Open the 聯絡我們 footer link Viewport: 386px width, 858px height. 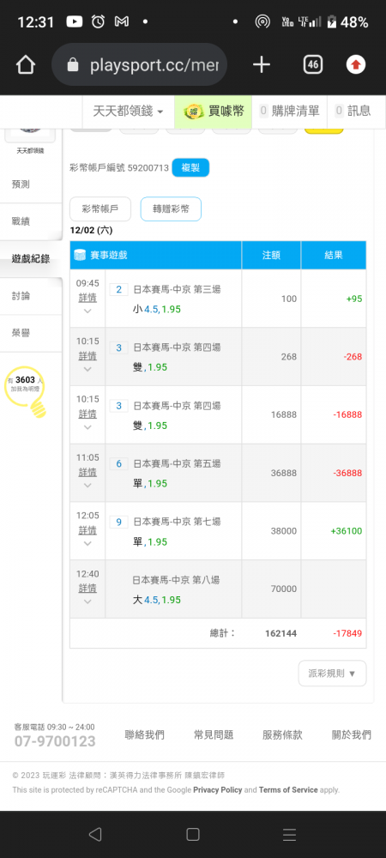[144, 735]
